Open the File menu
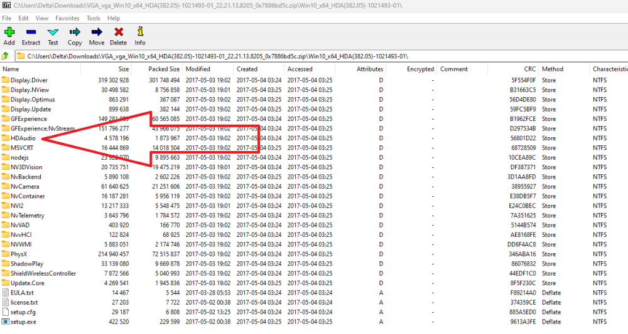Image resolution: width=628 pixels, height=334 pixels. [x=7, y=18]
